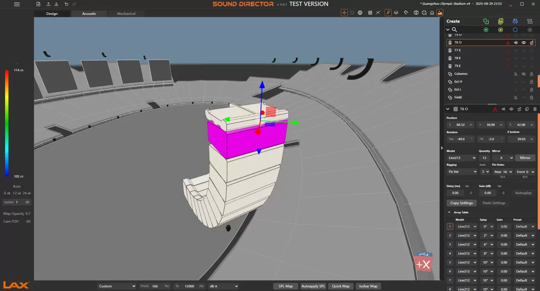
Task: Click the Copy Settings button
Action: [462, 203]
